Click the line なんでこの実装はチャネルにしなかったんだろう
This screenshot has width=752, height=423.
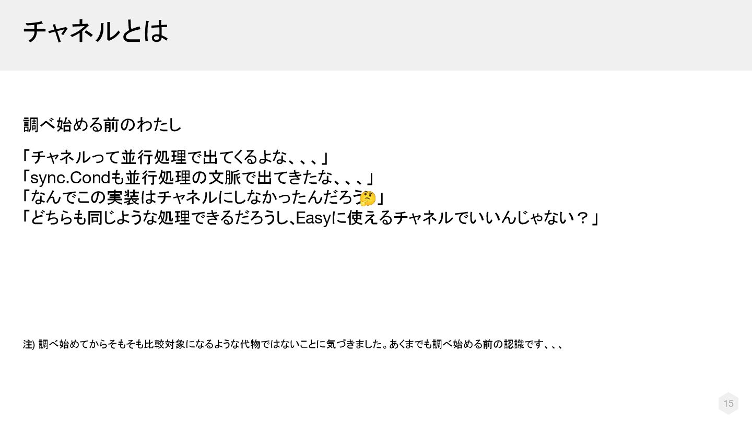click(196, 198)
